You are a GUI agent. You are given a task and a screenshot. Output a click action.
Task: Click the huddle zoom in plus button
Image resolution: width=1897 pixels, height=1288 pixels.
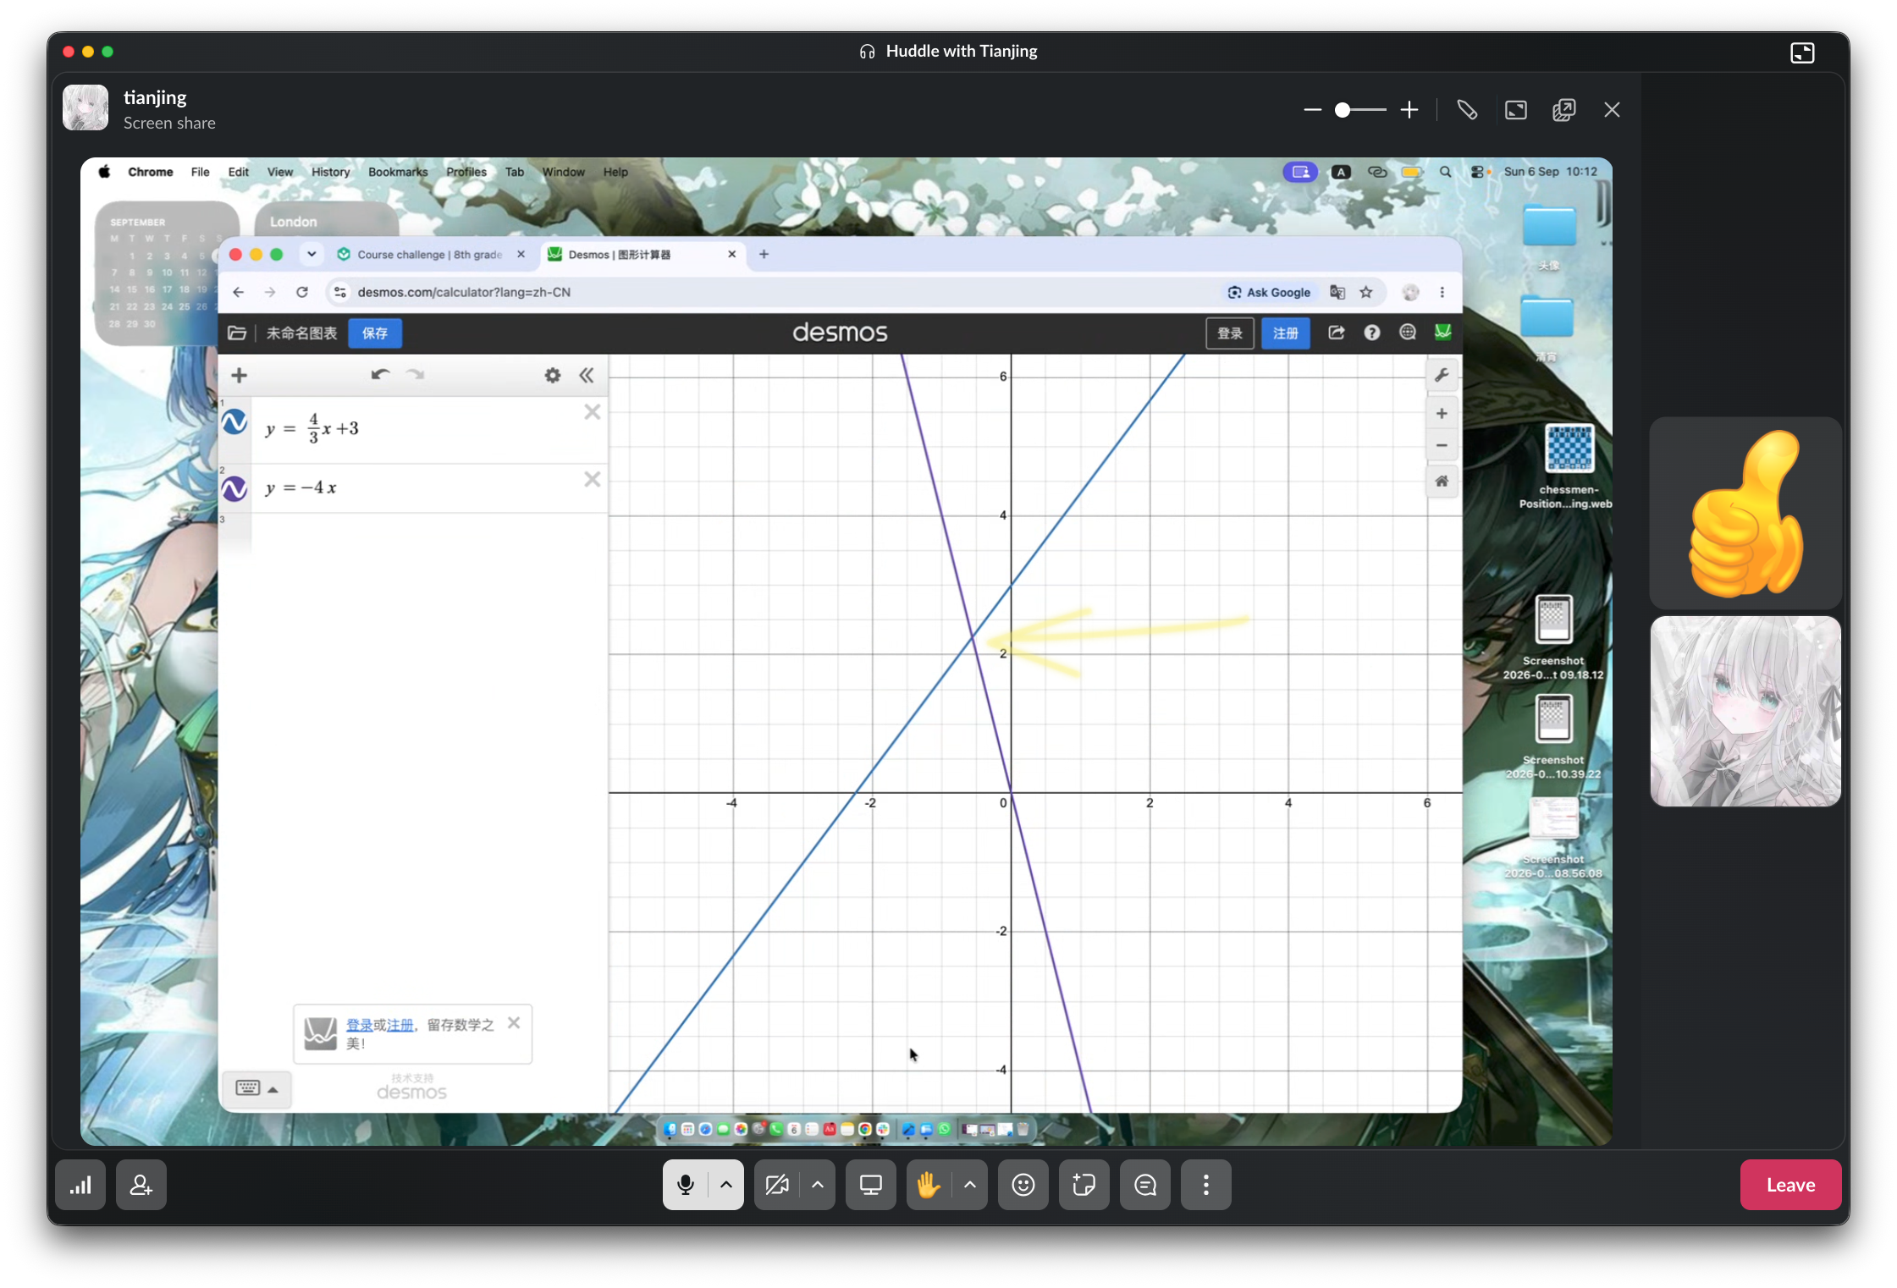point(1409,110)
